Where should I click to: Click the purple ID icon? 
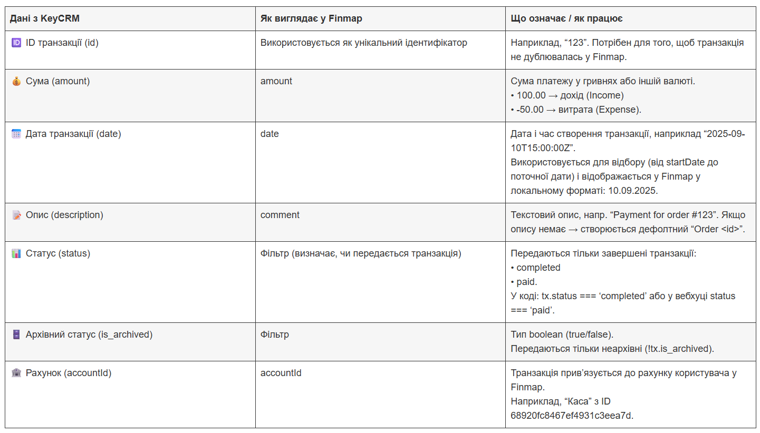[16, 43]
